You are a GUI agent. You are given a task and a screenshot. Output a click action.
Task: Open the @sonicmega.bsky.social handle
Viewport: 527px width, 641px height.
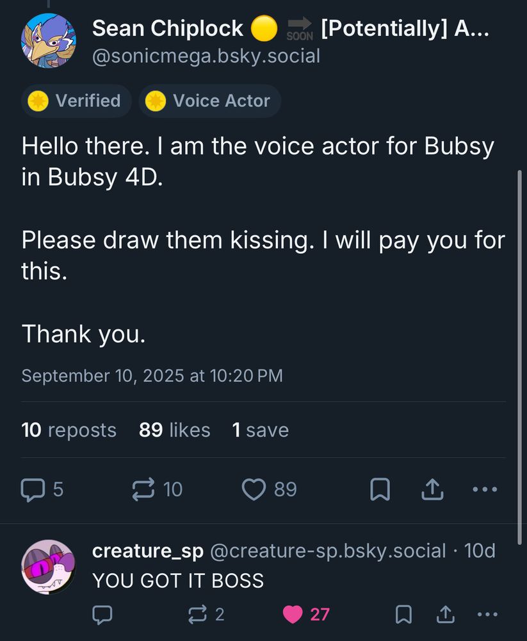tap(206, 56)
